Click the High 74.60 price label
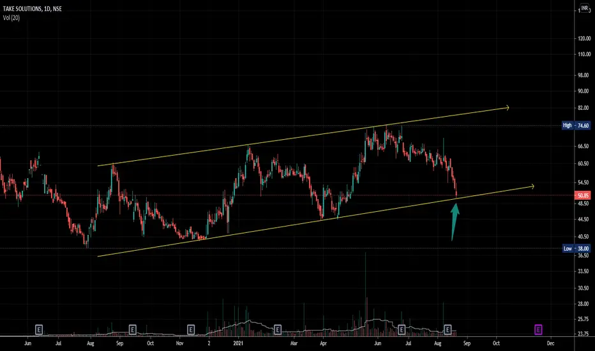Viewport: 595px width, 351px height. [x=576, y=125]
